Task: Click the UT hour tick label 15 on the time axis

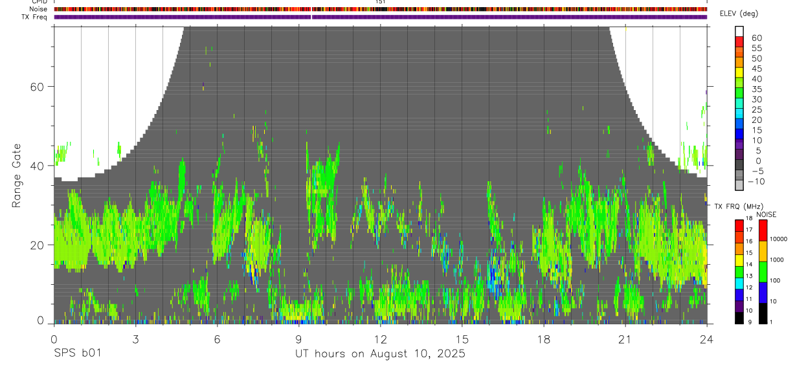Action: click(x=462, y=339)
